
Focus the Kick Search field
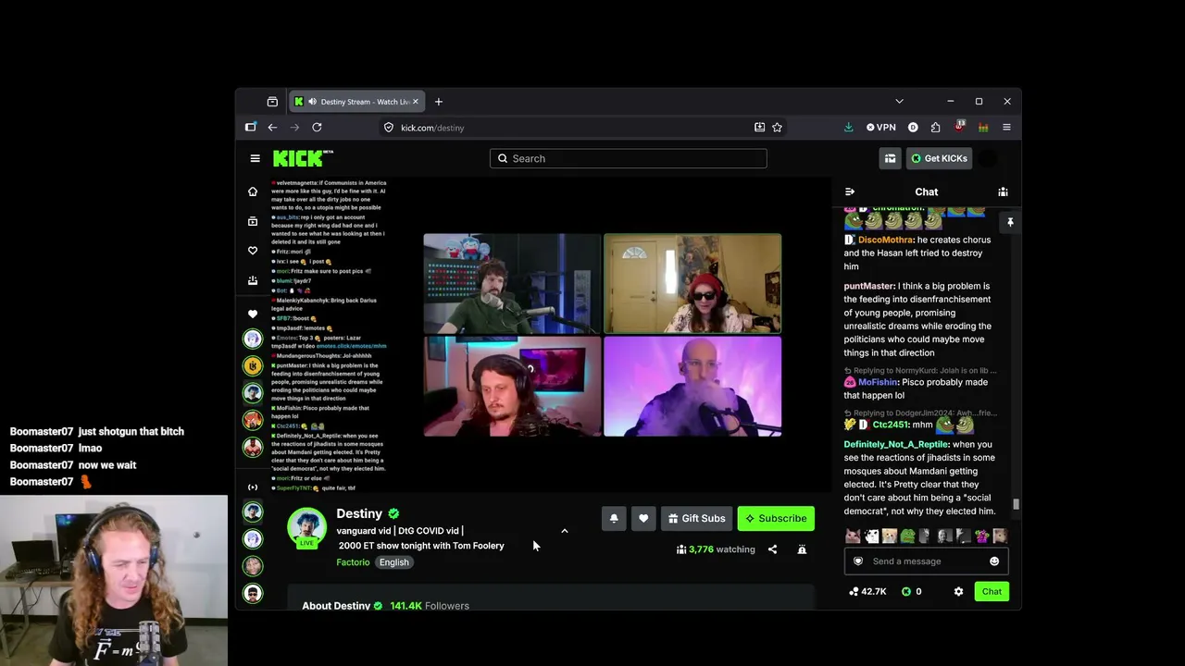(x=628, y=158)
